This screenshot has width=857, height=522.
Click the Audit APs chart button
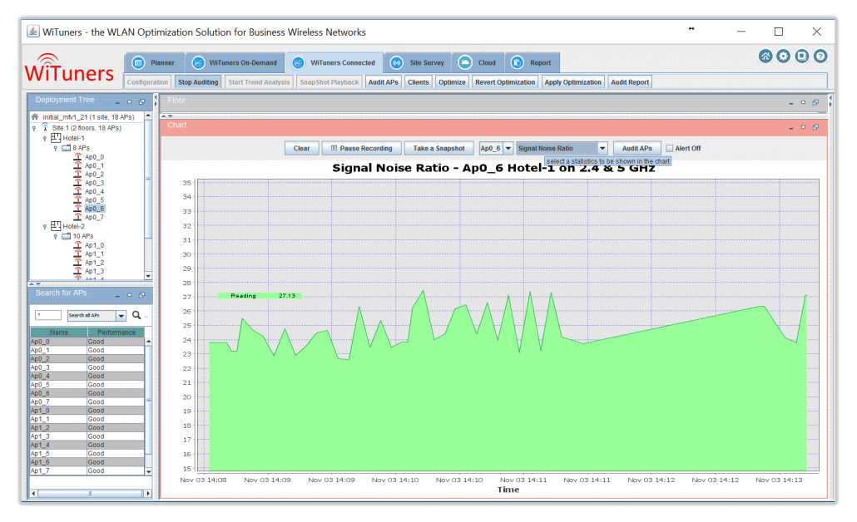(637, 148)
